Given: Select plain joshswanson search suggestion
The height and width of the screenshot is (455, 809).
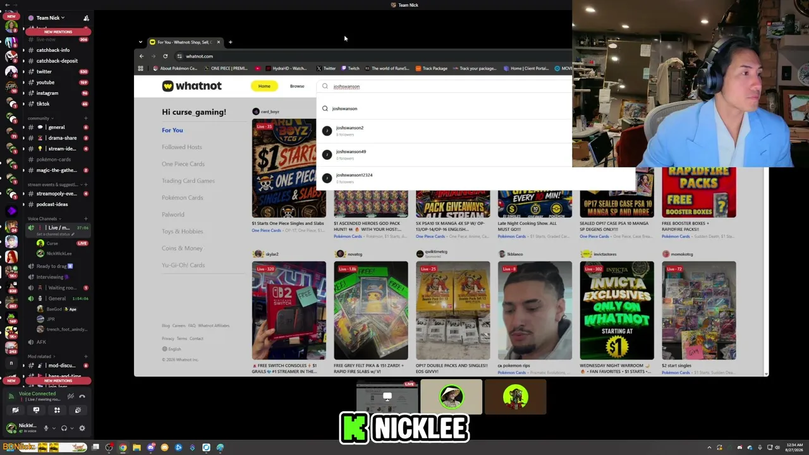Looking at the screenshot, I should coord(444,109).
